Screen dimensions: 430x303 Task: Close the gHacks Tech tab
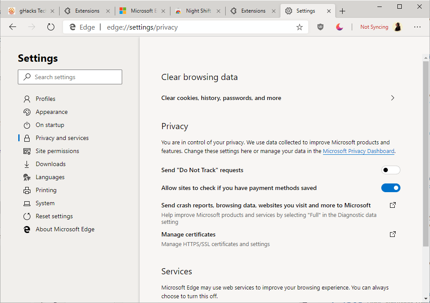52,11
